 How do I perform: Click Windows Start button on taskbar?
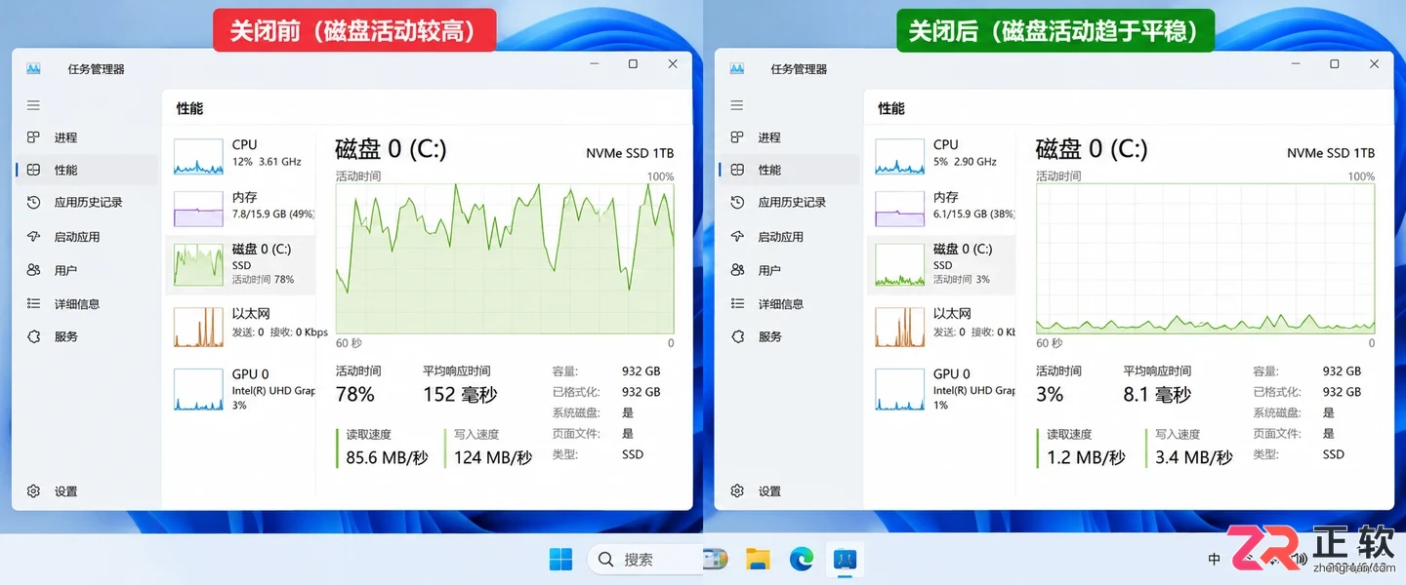coord(560,559)
